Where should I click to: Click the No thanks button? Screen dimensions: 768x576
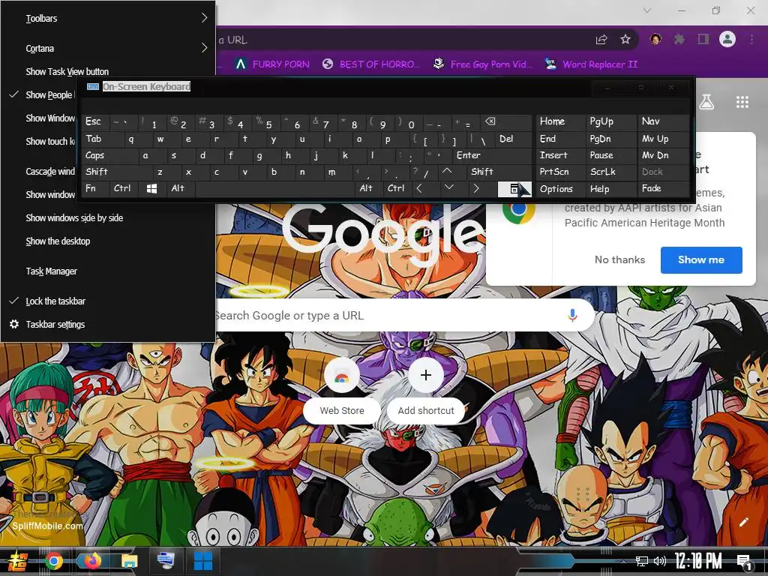coord(619,260)
